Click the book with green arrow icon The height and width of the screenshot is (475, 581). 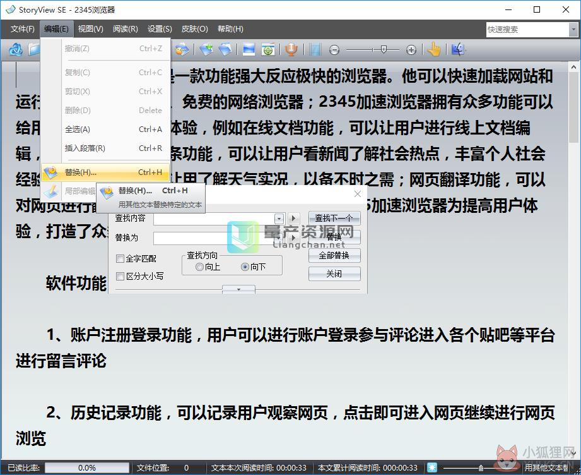coord(207,49)
